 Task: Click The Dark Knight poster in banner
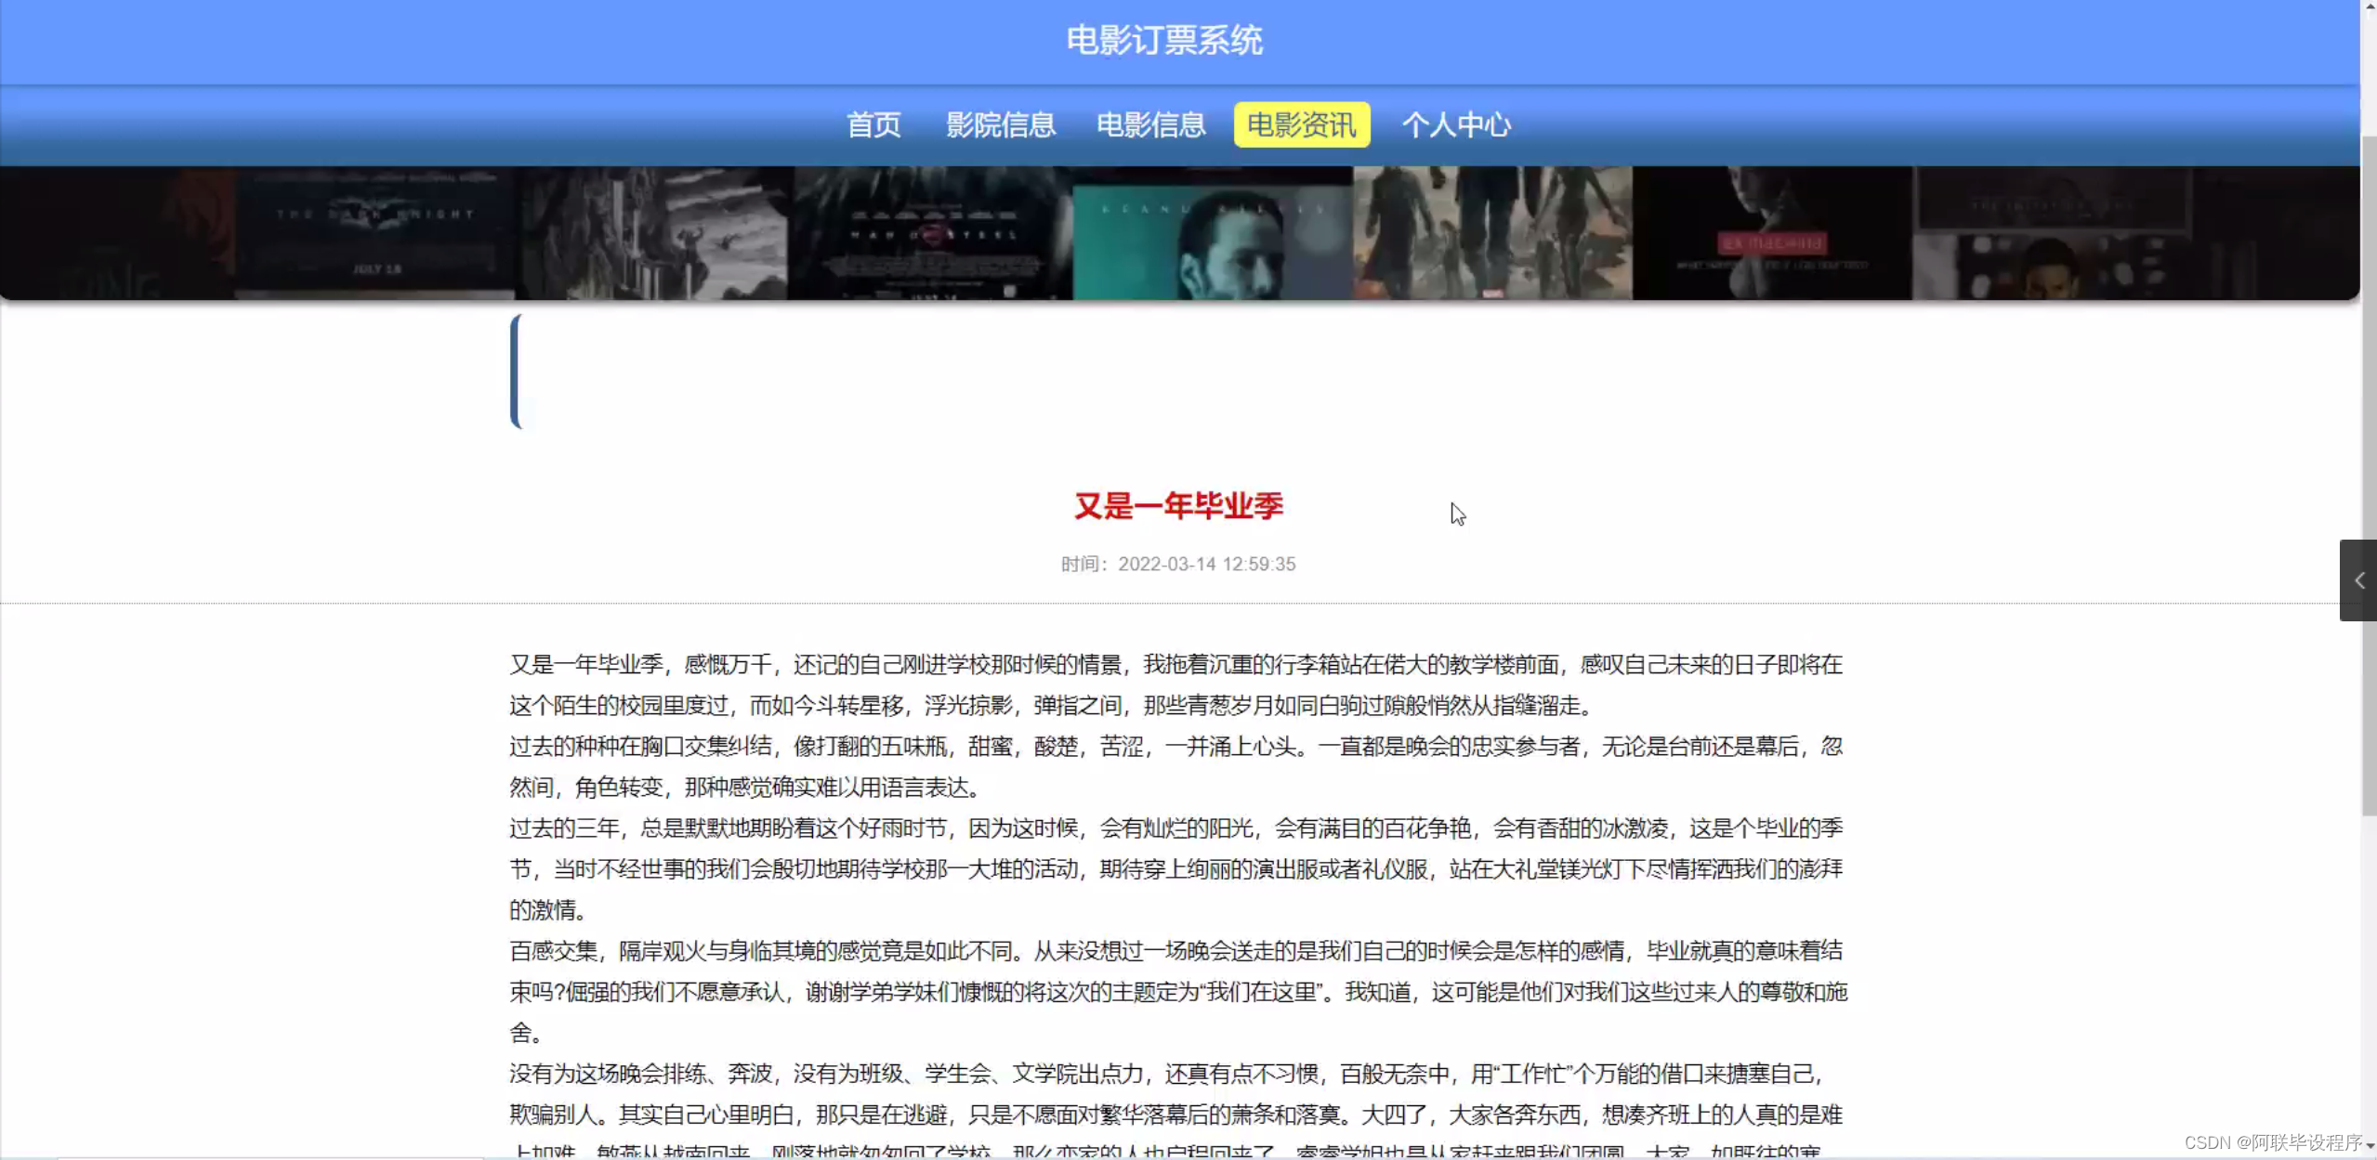[x=374, y=233]
